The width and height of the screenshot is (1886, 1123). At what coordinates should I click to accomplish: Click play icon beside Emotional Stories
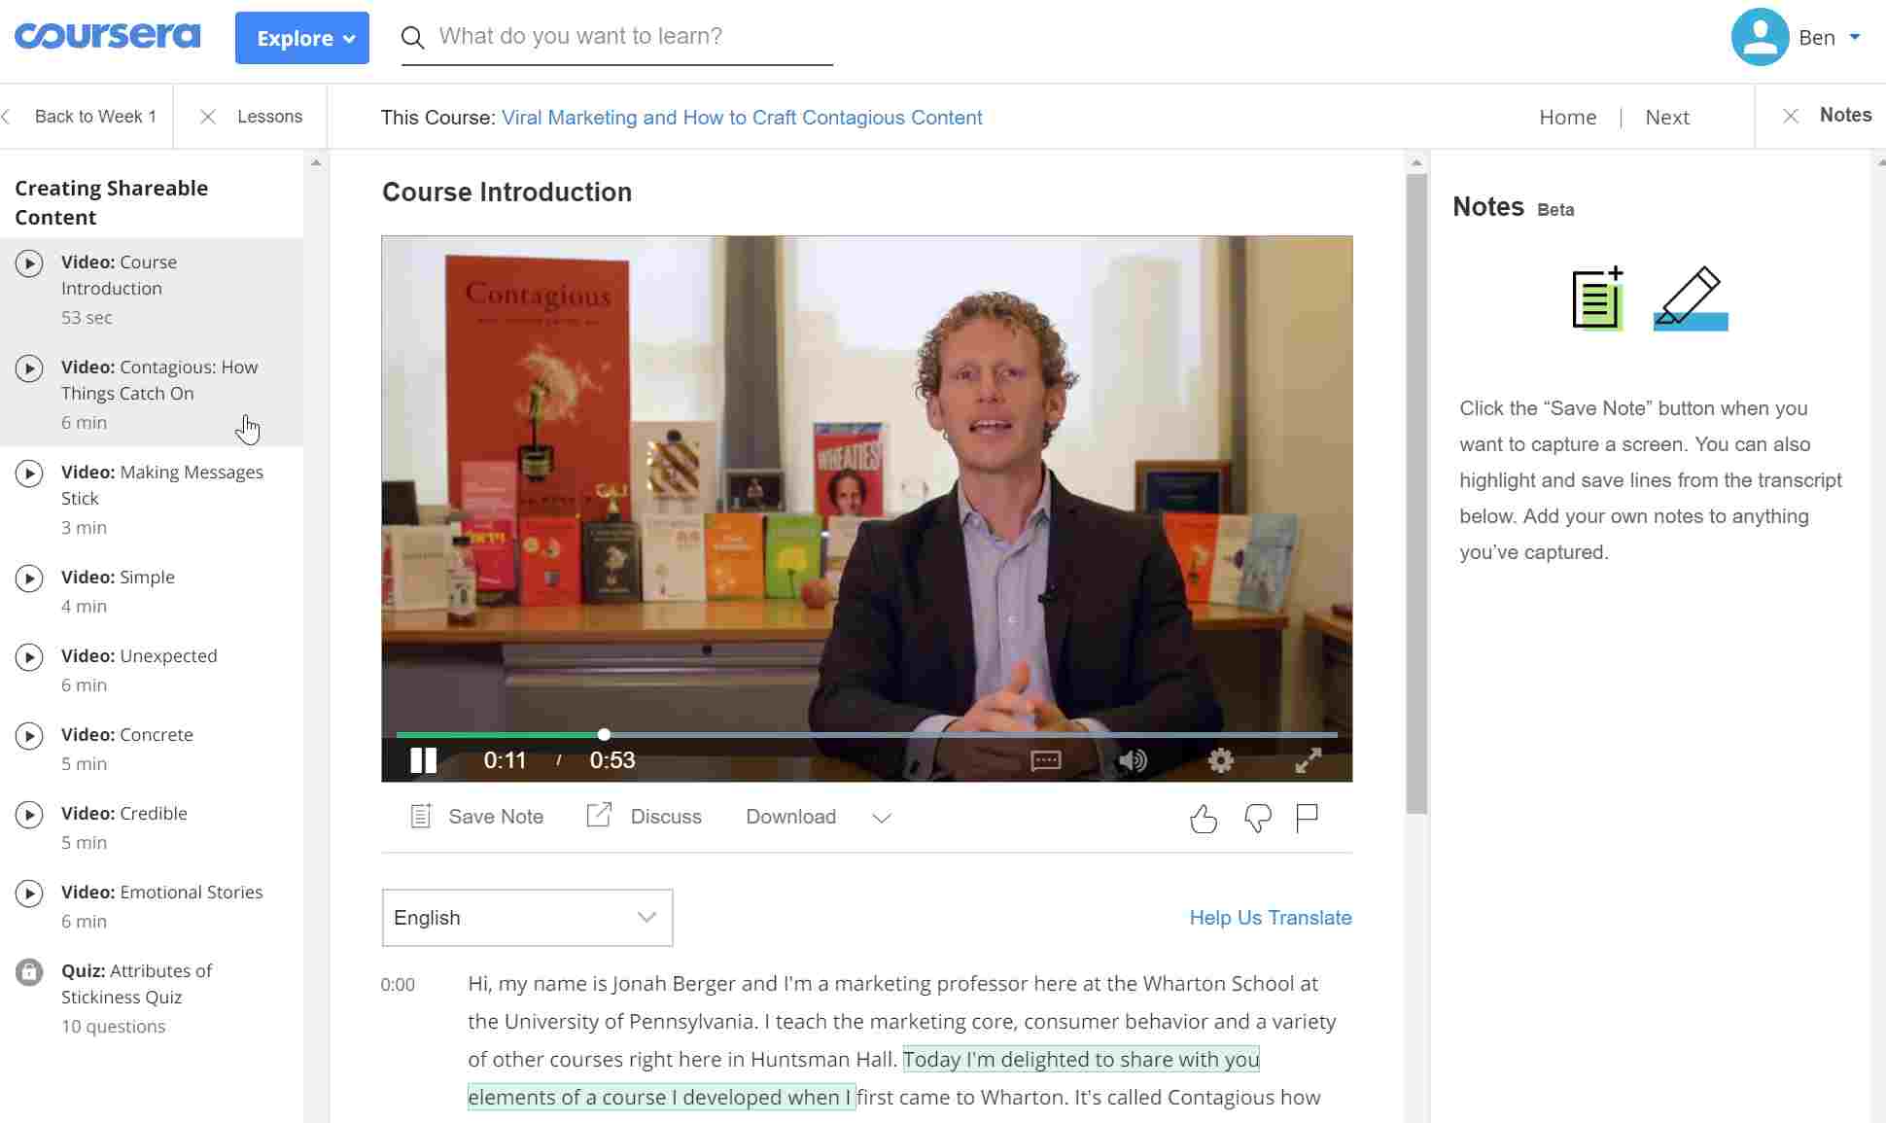coord(29,894)
